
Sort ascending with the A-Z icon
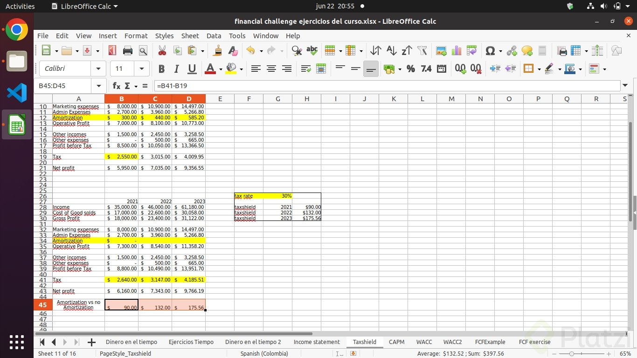(x=391, y=50)
